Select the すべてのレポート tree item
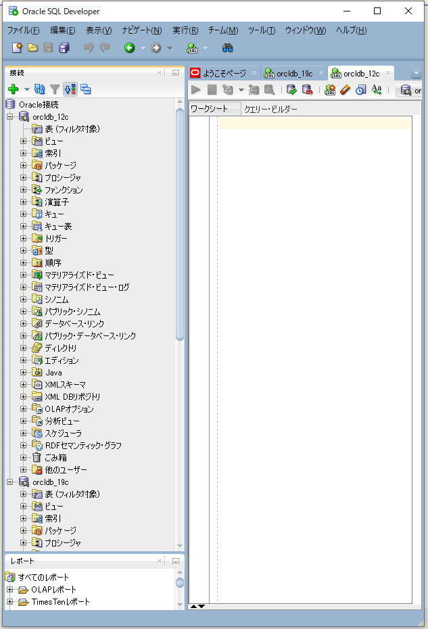The width and height of the screenshot is (428, 629). click(43, 578)
